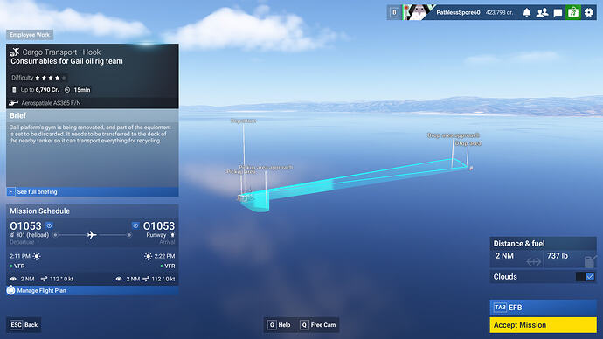Open the settings gear
This screenshot has width=603, height=339.
(x=589, y=13)
